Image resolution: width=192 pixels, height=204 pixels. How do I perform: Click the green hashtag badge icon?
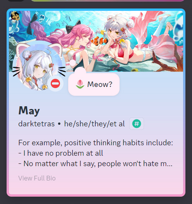(137, 124)
